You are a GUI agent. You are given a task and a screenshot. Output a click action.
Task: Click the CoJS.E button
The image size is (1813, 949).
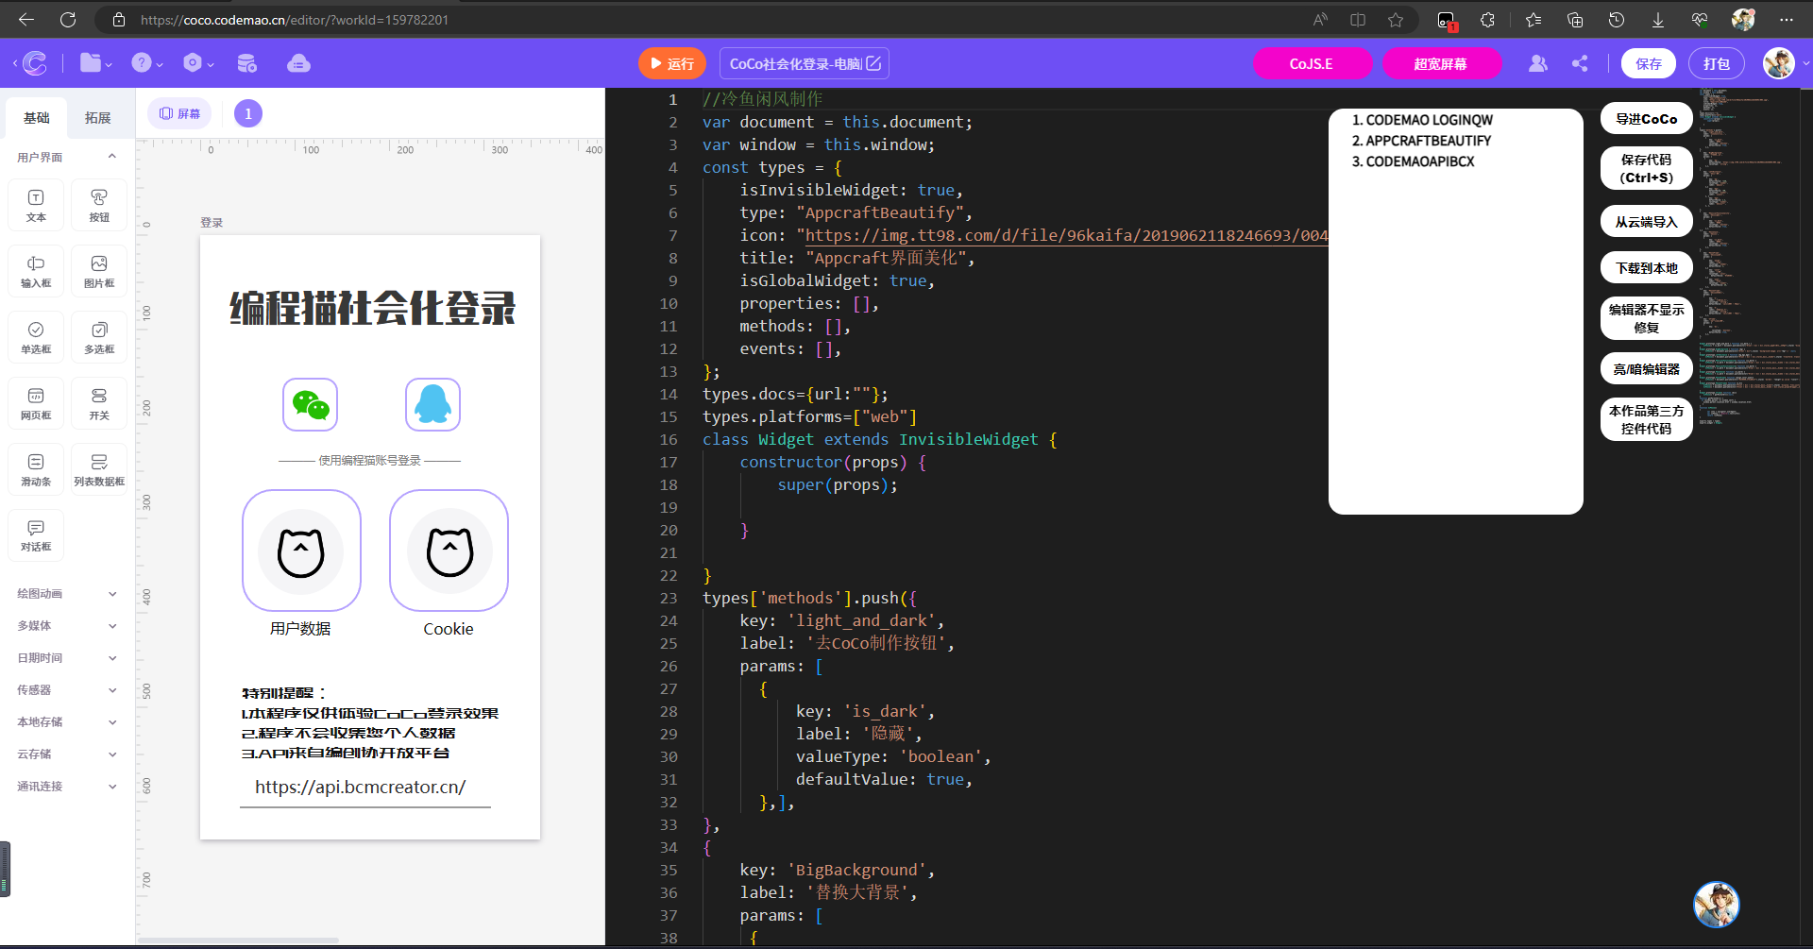[x=1312, y=63]
